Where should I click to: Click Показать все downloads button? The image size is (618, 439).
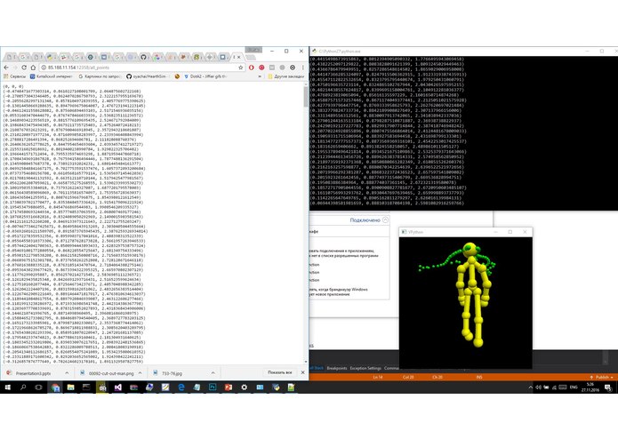280,372
